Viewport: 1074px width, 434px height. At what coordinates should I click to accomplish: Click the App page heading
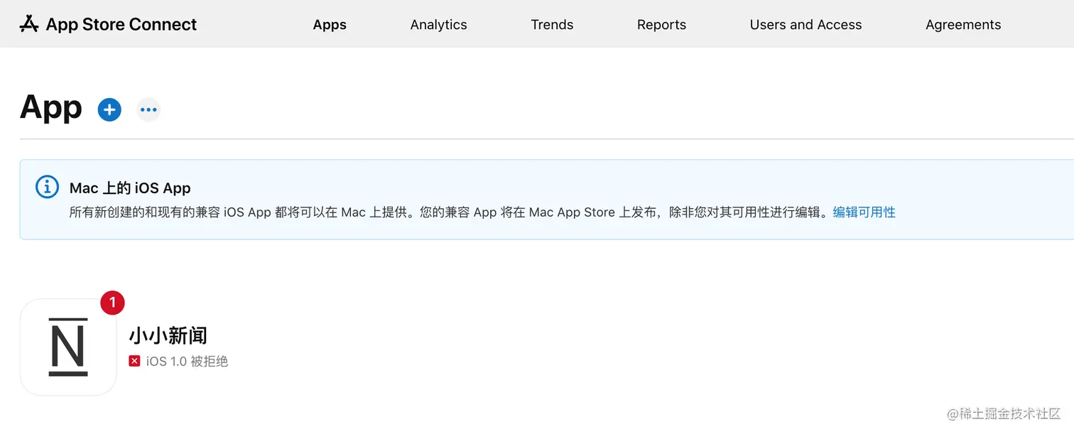pyautogui.click(x=51, y=107)
